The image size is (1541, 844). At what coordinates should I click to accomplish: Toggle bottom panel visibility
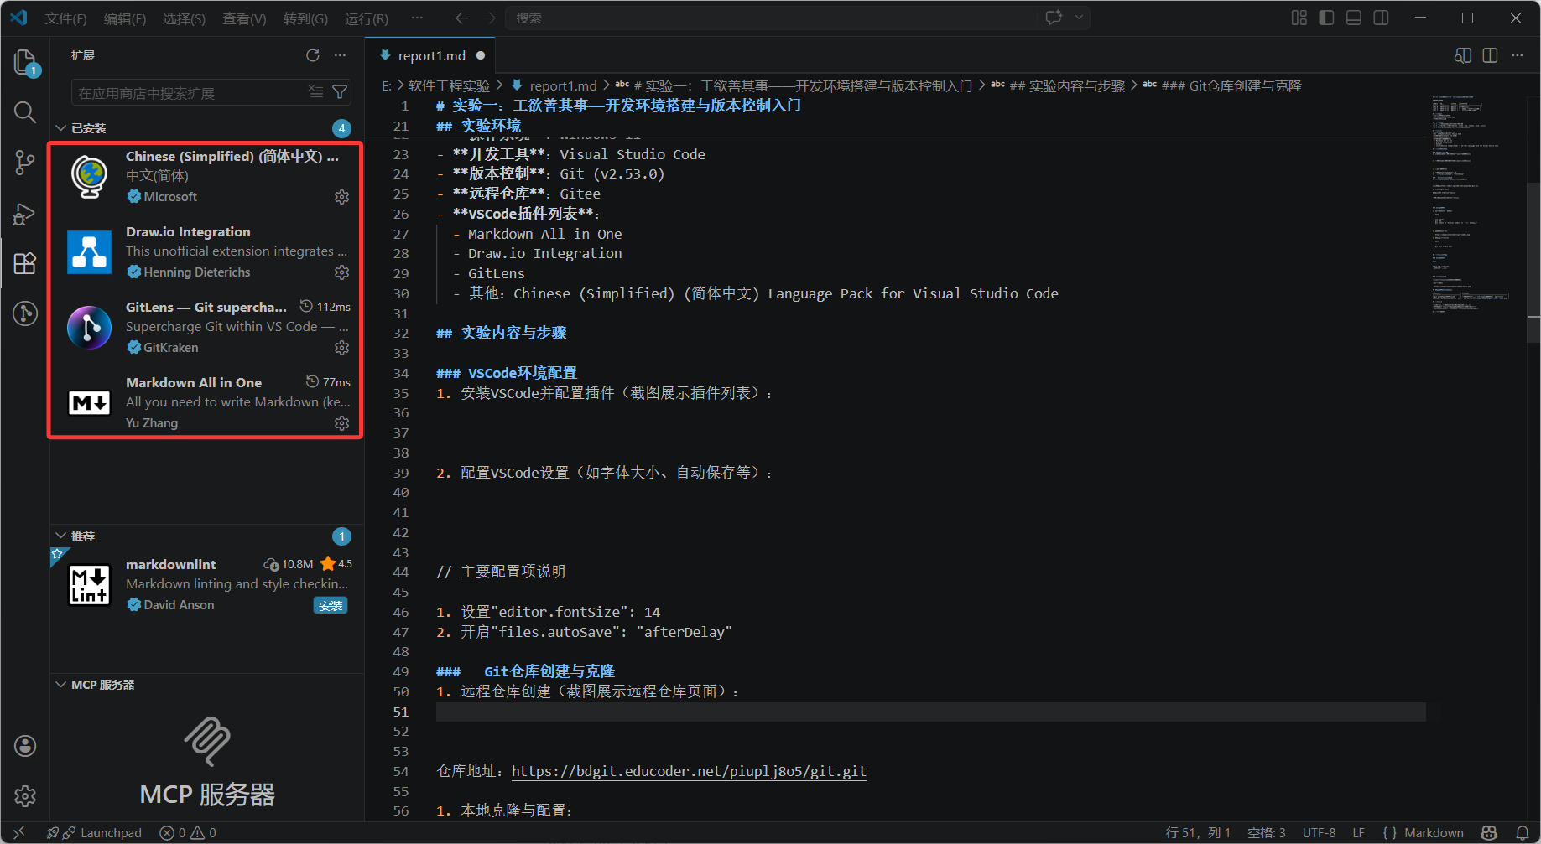click(x=1354, y=18)
